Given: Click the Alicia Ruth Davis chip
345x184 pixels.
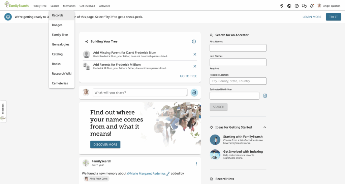Looking at the screenshot, I should tap(96, 179).
